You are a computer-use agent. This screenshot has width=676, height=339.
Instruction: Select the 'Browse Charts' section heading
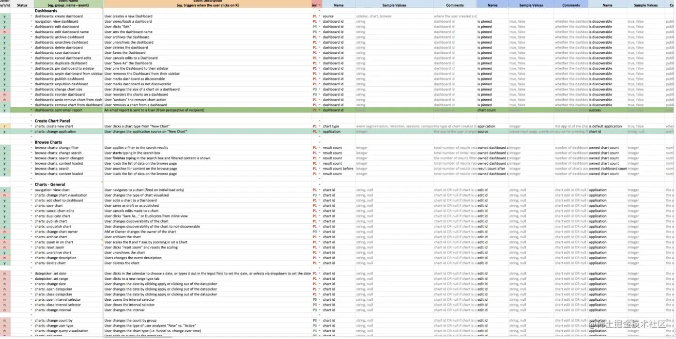tap(68, 142)
